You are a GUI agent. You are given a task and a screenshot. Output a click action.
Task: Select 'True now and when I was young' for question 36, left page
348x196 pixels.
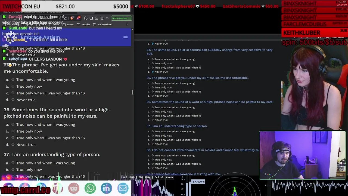pos(13,124)
